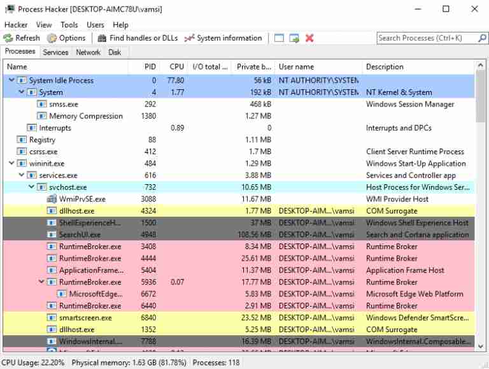Click the dllhost.exe icon, PID 4324
This screenshot has height=369, width=489.
point(52,211)
